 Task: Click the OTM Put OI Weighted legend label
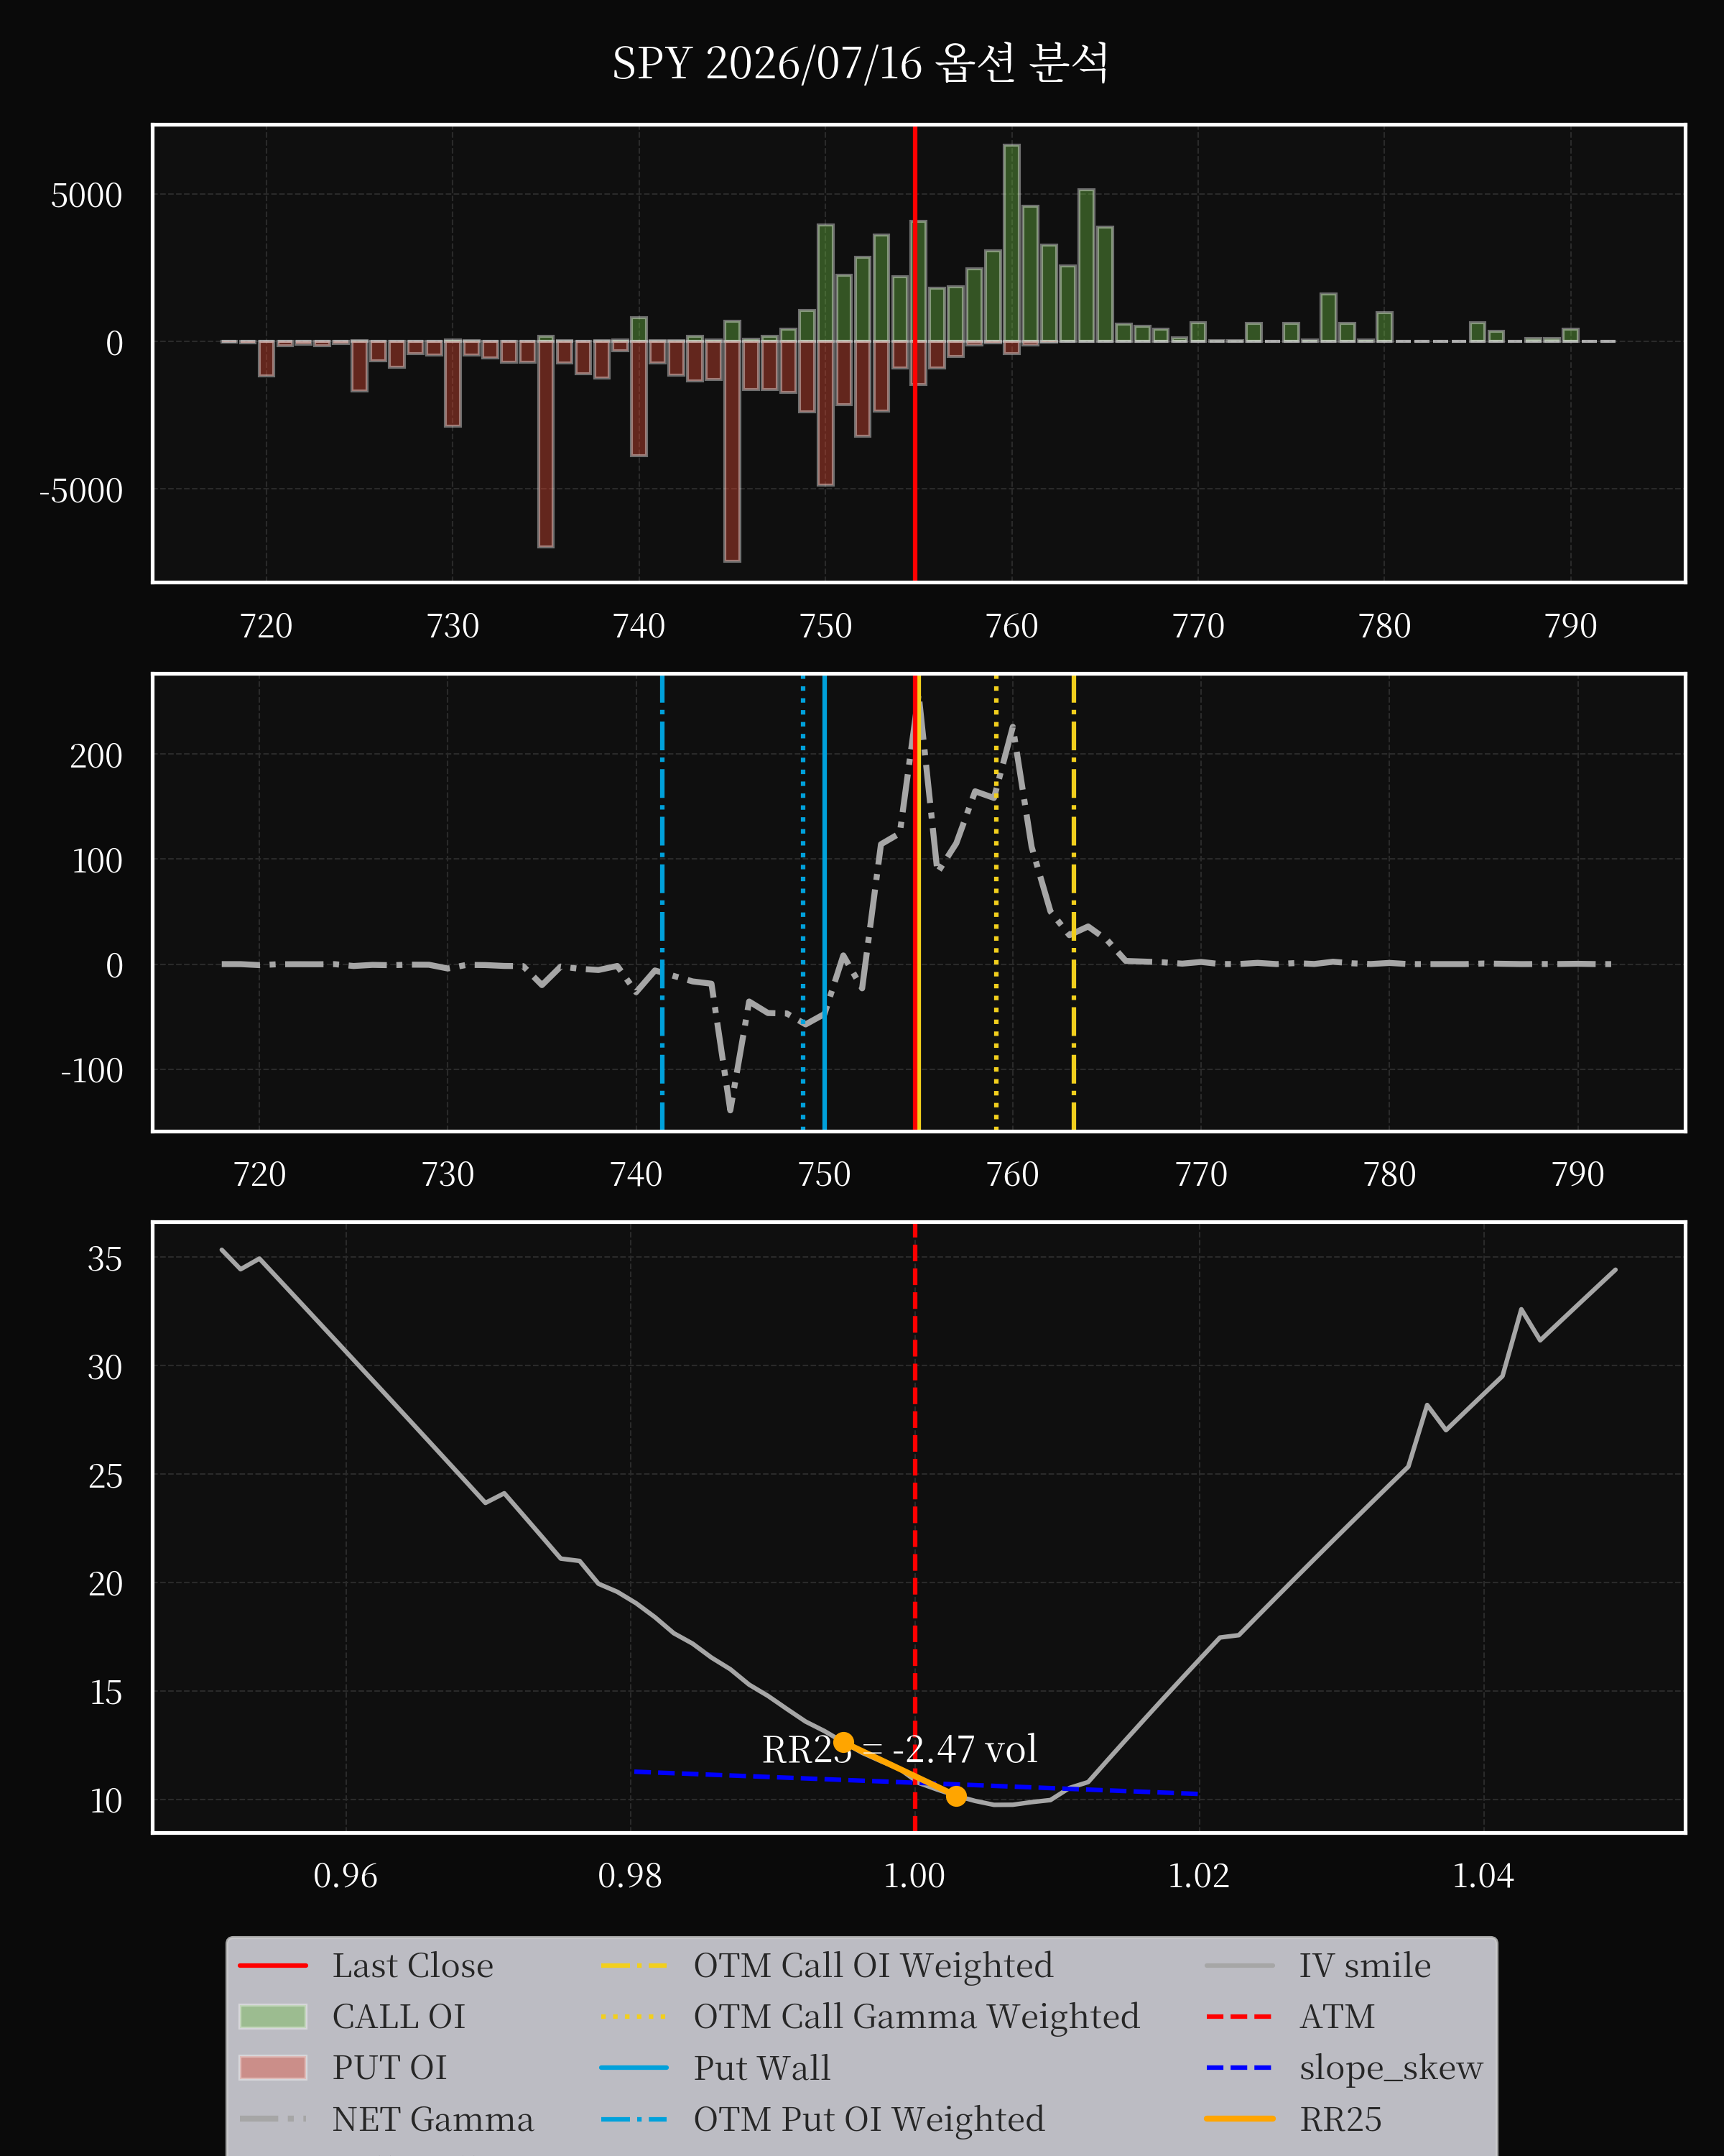869,2119
